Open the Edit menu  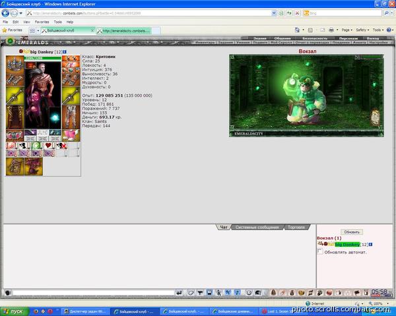point(16,22)
